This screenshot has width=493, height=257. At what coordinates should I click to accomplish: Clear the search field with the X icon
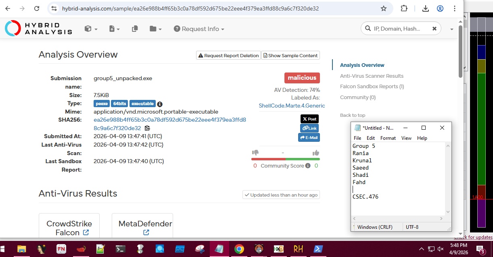click(x=435, y=29)
